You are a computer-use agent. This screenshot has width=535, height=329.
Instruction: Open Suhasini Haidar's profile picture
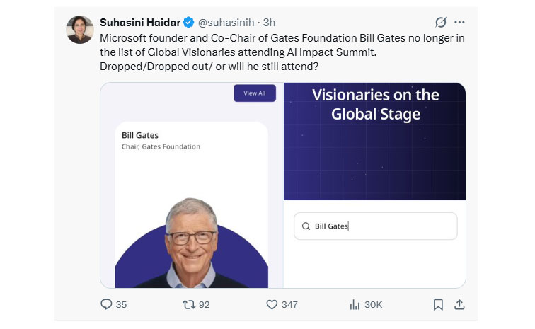80,30
